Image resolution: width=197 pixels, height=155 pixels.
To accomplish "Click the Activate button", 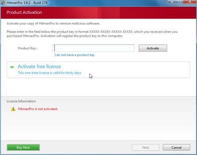I will [x=153, y=48].
